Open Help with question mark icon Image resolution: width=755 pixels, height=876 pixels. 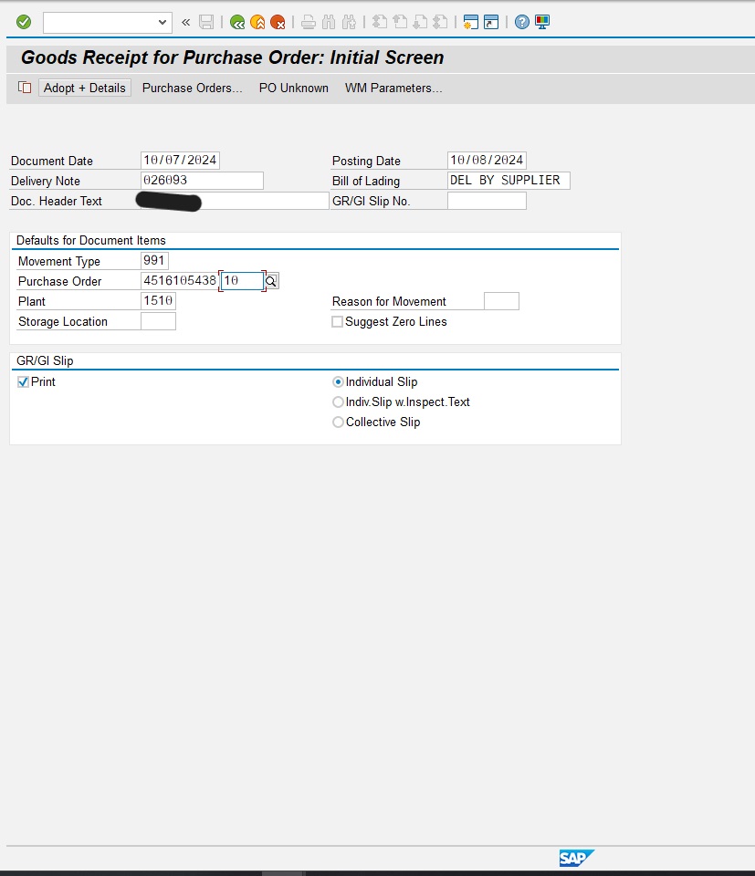tap(522, 22)
